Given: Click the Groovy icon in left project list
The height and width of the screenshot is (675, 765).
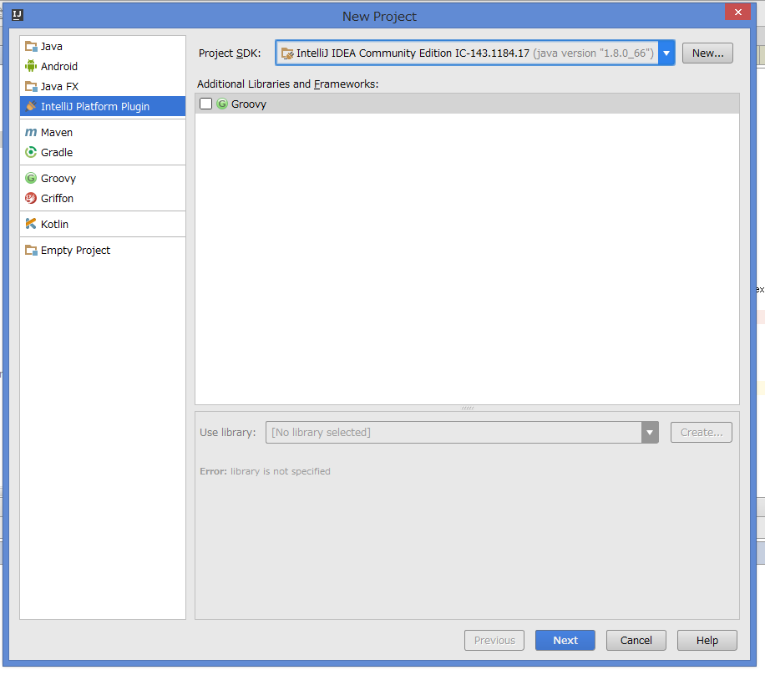Looking at the screenshot, I should coord(31,178).
